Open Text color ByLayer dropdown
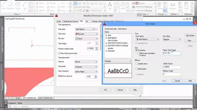Viewport: 197px width, 110px height. click(x=86, y=34)
